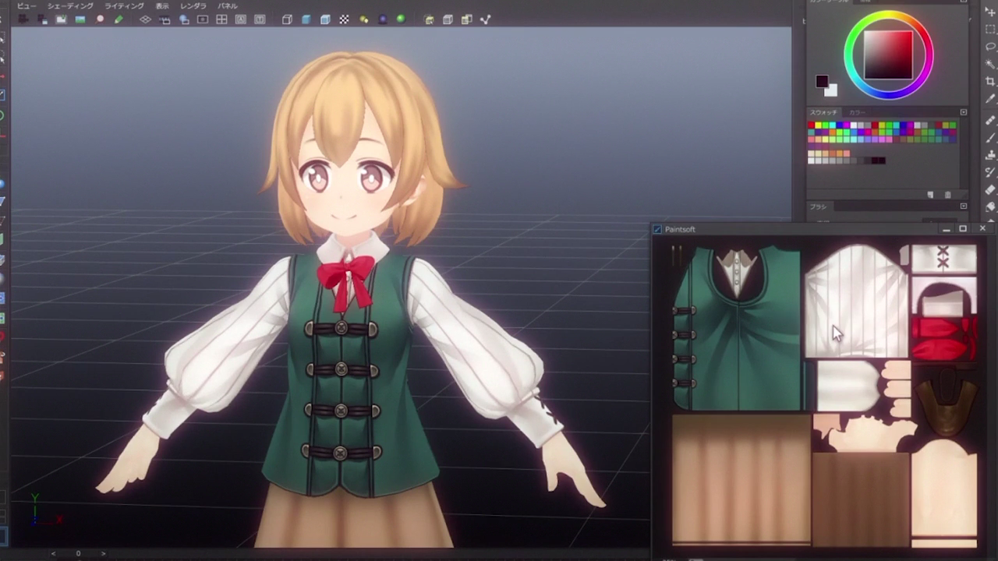Switch to the カラー tab in the swatch panel
Screen dimensions: 998x561
click(858, 112)
